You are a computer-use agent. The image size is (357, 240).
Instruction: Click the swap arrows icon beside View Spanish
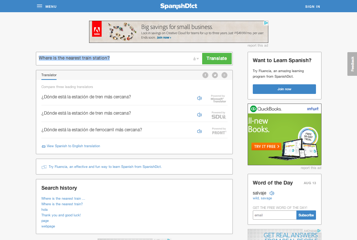click(x=44, y=146)
